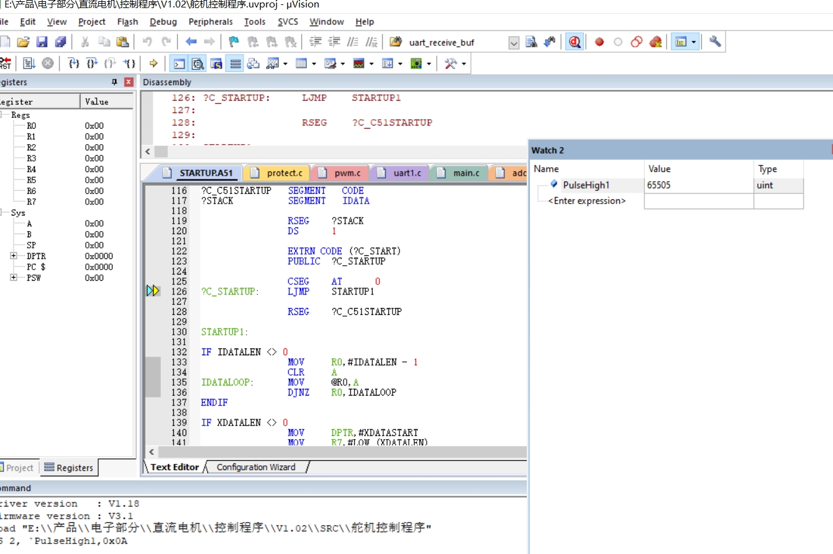
Task: Click the Enter expression field in Watch 2
Action: [x=587, y=201]
